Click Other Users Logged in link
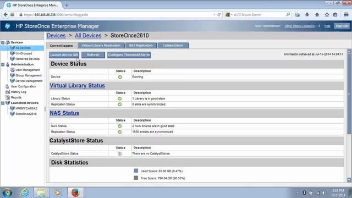Screen dimensions: 352x198 299,26
